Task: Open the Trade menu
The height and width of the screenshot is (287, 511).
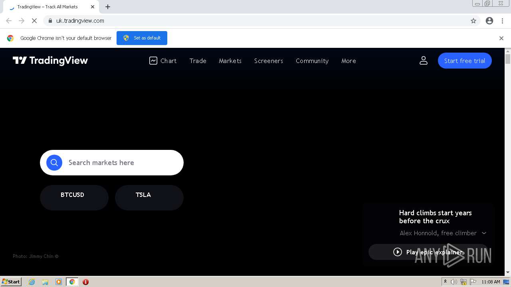Action: tap(198, 61)
